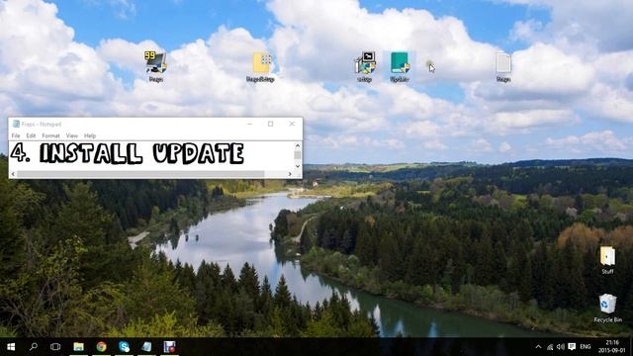This screenshot has height=356, width=633.
Task: Open network status tray icon
Action: (x=550, y=347)
